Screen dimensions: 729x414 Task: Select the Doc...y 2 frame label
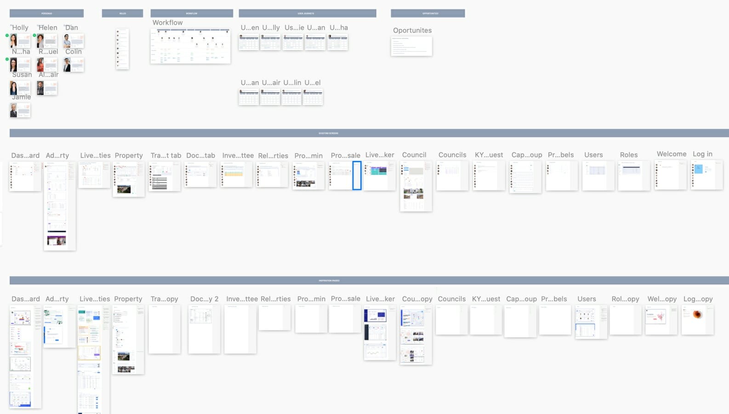[x=205, y=299]
